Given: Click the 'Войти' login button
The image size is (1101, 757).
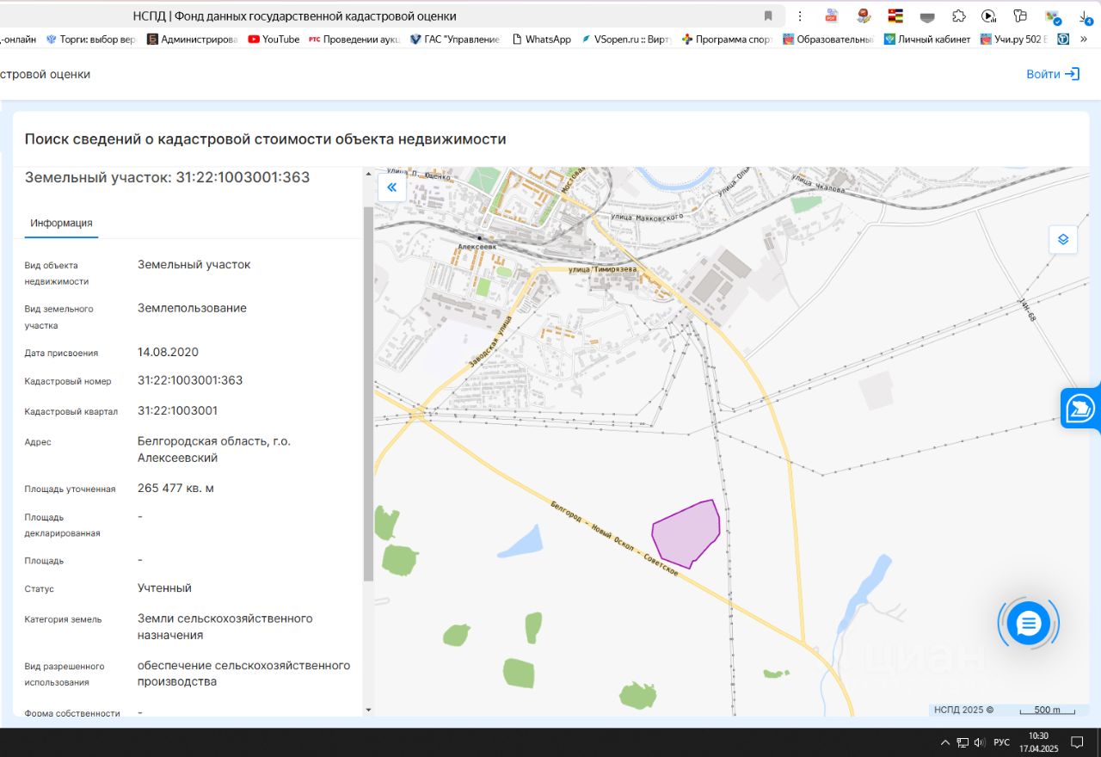Looking at the screenshot, I should pos(1053,74).
